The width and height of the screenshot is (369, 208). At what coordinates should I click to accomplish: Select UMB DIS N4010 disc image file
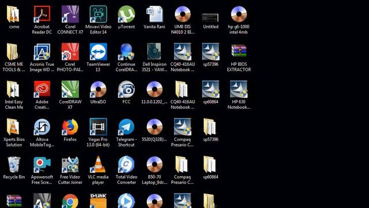182,14
